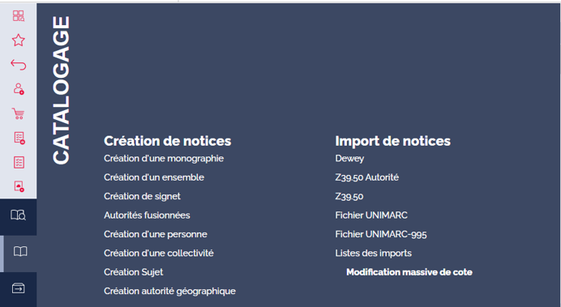Open Création d'une monographie

click(x=164, y=158)
